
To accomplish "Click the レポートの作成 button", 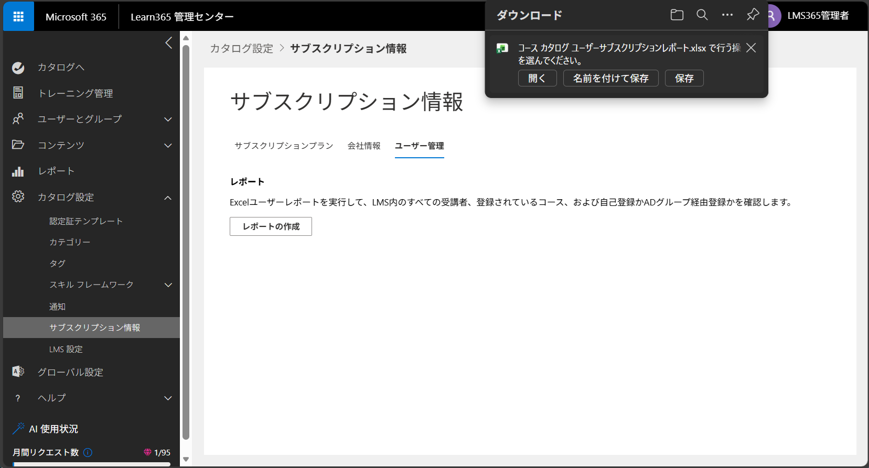I will pos(271,226).
